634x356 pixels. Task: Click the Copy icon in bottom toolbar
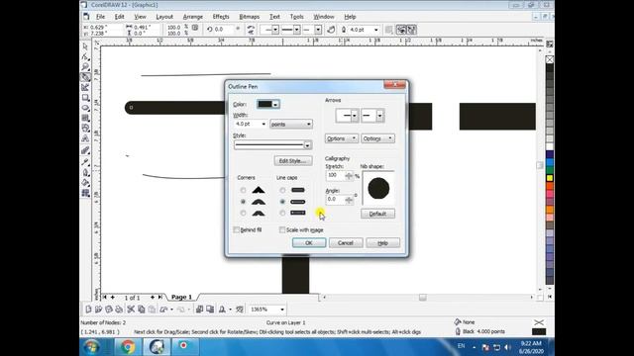pos(141,310)
